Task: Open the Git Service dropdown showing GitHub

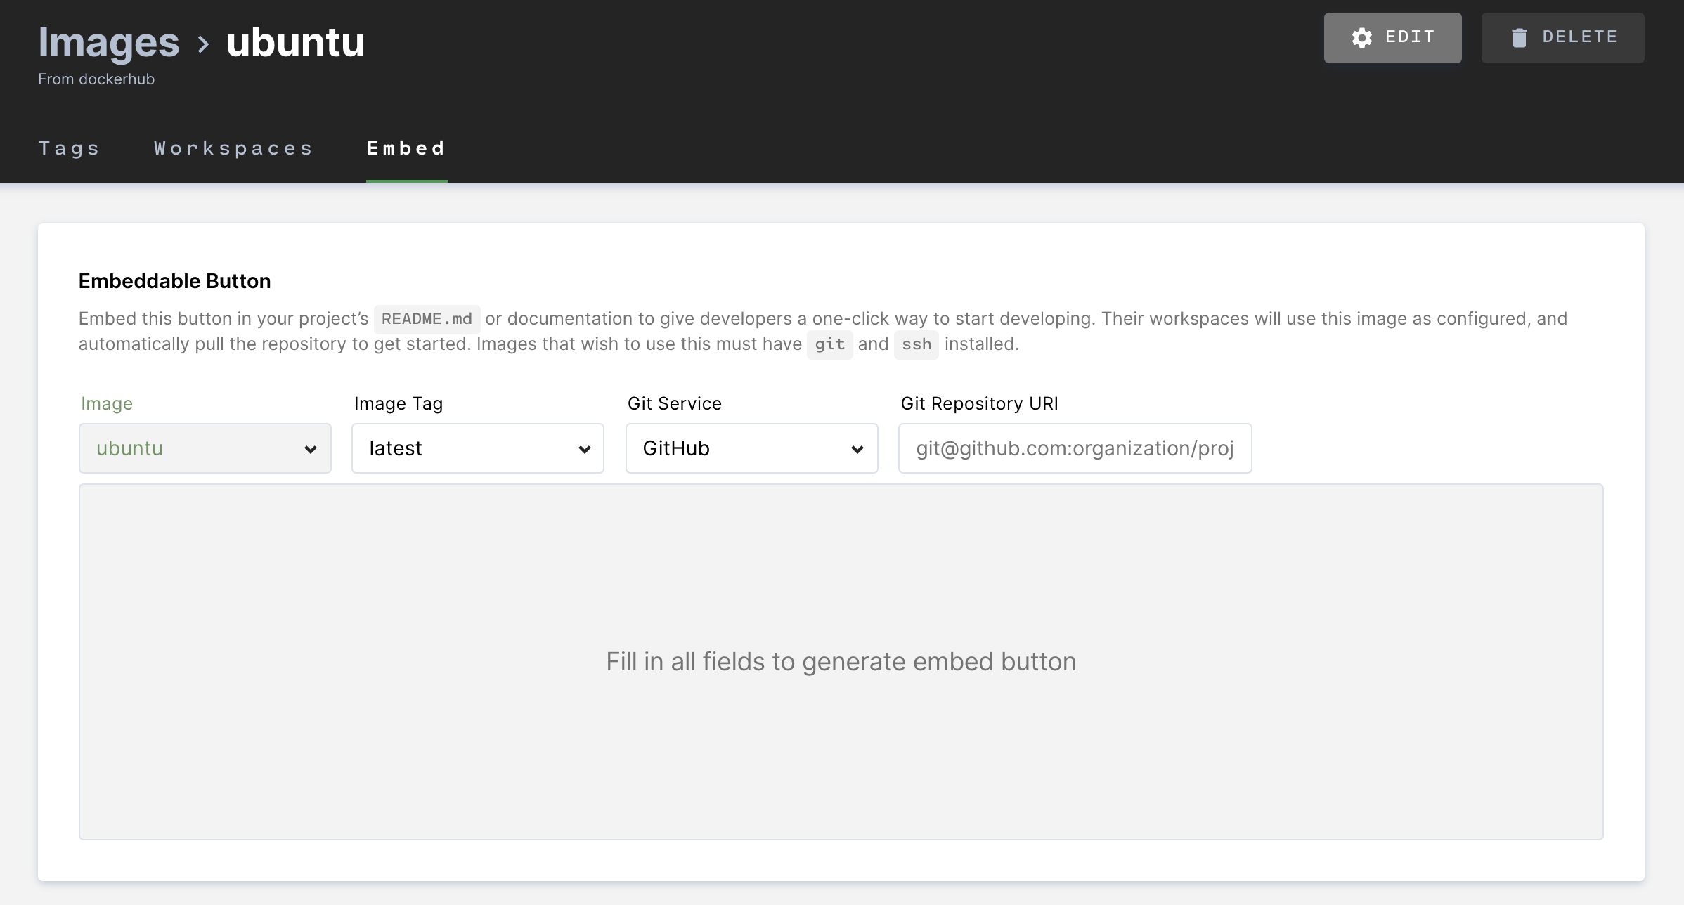Action: click(751, 448)
